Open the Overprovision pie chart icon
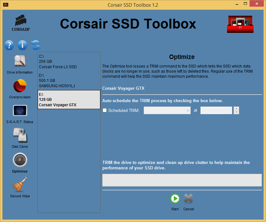This screenshot has height=222, width=266. coord(20,86)
